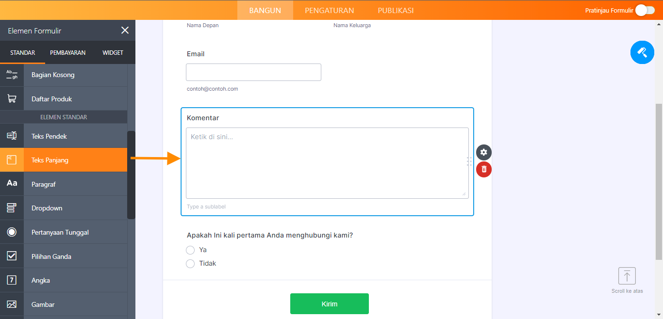Open the PUBLIKASI tab
This screenshot has height=319, width=663.
[396, 10]
